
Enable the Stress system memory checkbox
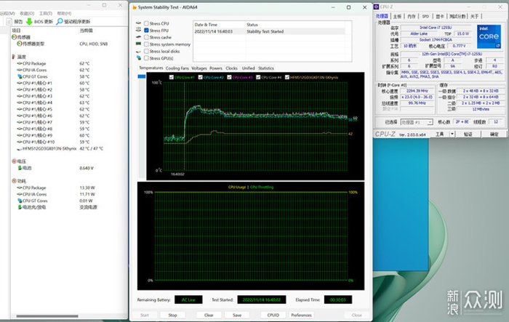click(146, 44)
